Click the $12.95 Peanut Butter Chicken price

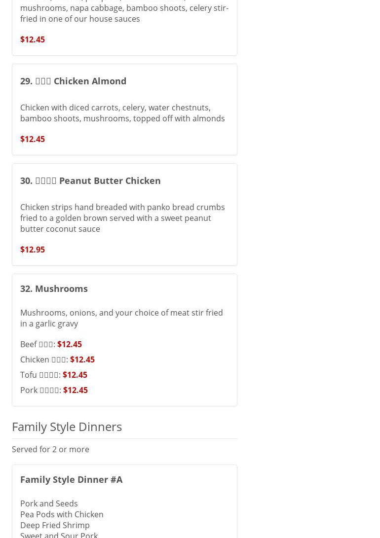[33, 250]
